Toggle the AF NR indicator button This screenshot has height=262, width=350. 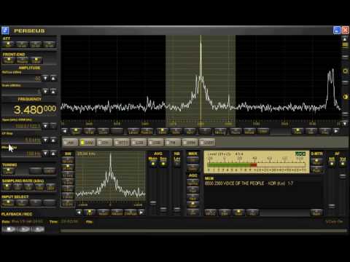click(x=332, y=164)
